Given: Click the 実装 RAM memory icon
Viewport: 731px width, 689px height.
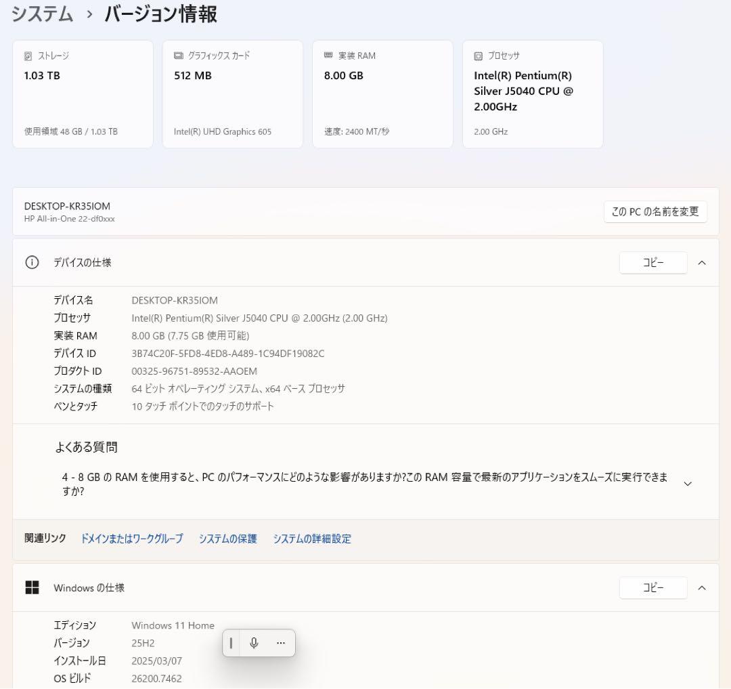Looking at the screenshot, I should (328, 56).
